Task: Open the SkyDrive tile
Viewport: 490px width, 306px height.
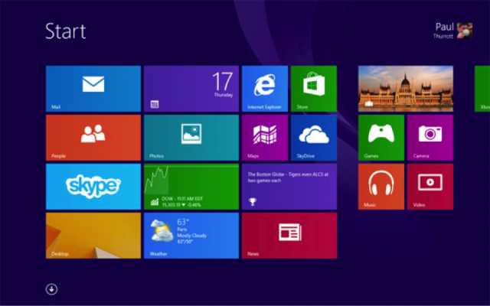Action: point(314,138)
